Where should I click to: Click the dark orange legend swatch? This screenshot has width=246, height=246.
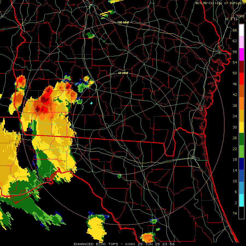(241, 91)
